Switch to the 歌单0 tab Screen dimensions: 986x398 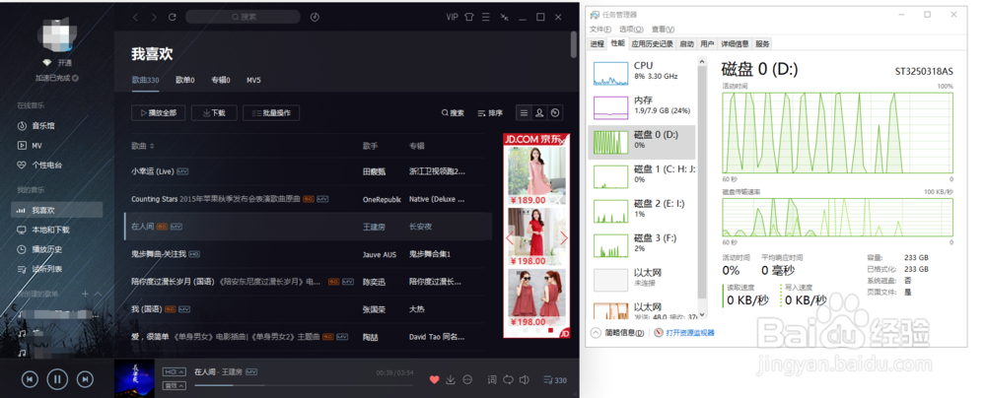click(185, 81)
